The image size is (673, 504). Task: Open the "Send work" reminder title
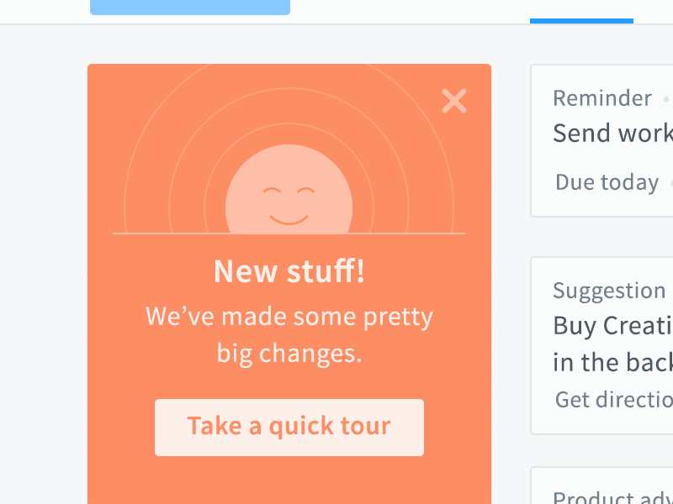(x=613, y=134)
